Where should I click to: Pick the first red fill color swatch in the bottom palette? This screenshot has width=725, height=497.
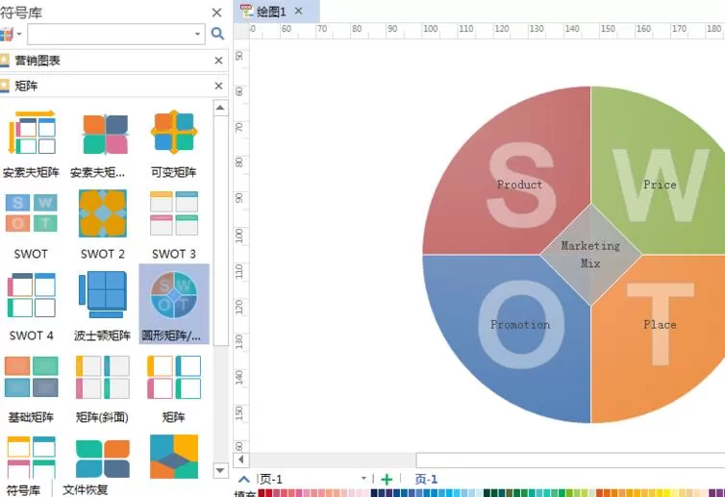[262, 493]
